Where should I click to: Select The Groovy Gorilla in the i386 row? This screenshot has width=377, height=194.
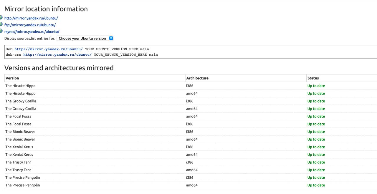coord(21,101)
